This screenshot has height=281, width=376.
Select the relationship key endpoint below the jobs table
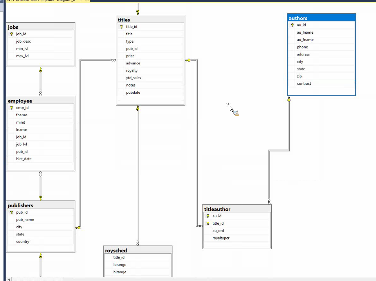[x=40, y=70]
